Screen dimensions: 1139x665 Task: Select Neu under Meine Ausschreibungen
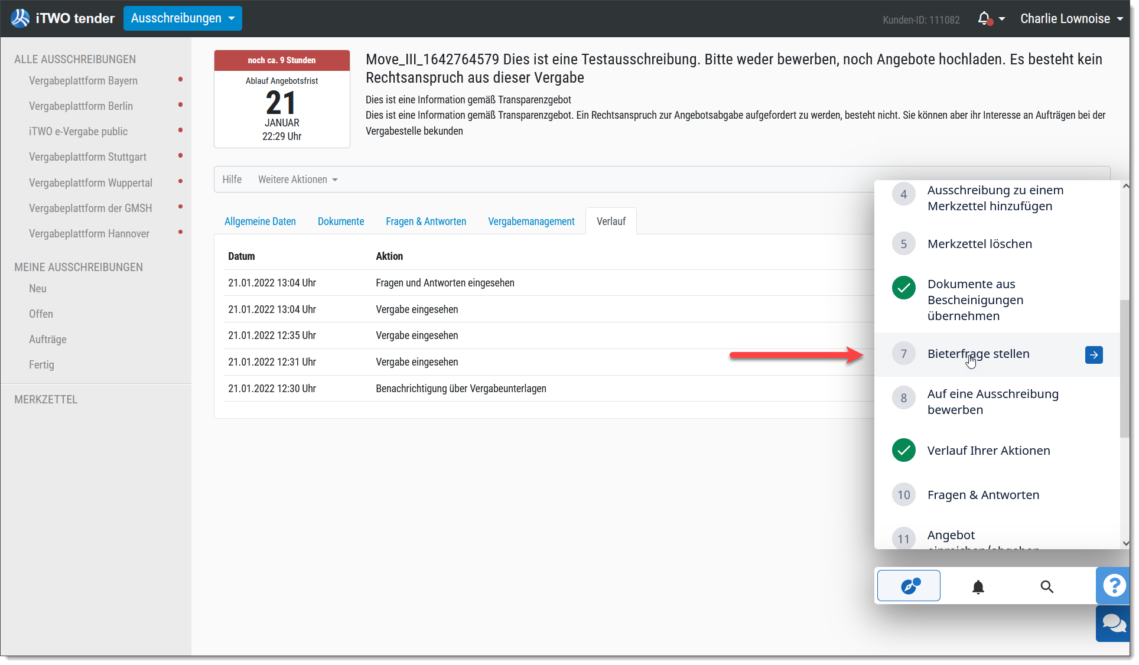(38, 289)
